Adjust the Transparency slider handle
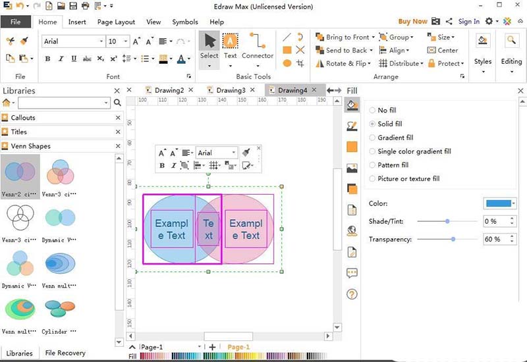Image resolution: width=527 pixels, height=362 pixels. tap(453, 239)
